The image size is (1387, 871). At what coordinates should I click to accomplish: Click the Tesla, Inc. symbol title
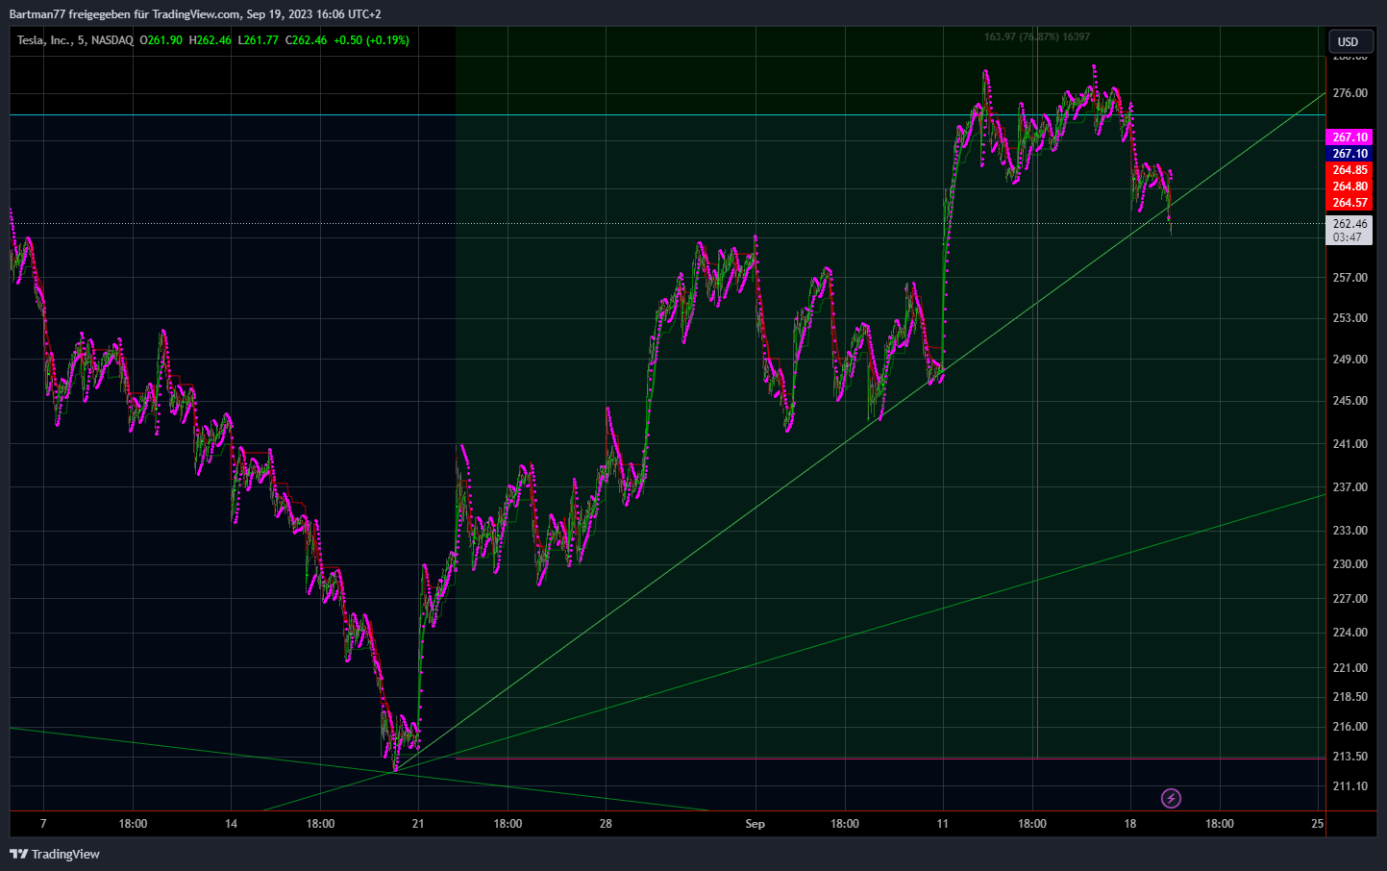44,40
